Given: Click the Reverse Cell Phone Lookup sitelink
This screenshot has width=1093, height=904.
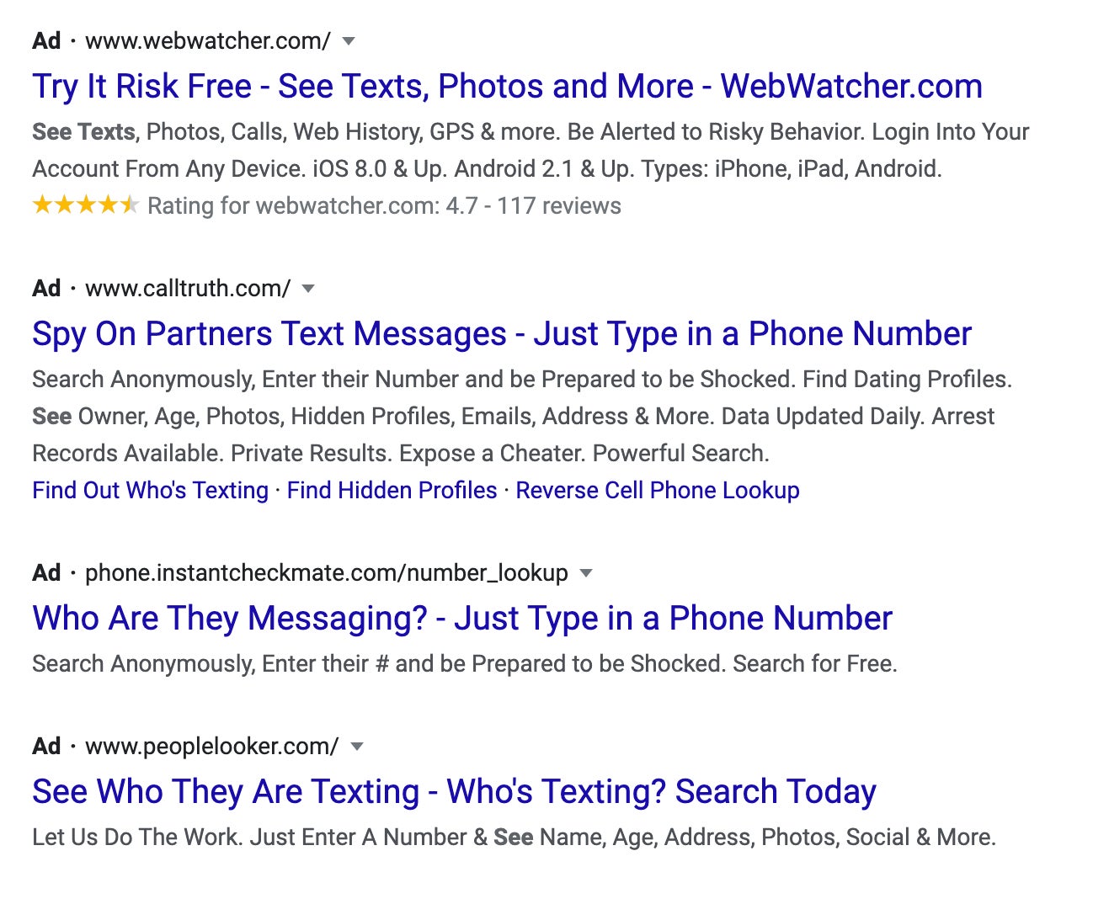Looking at the screenshot, I should tap(658, 490).
